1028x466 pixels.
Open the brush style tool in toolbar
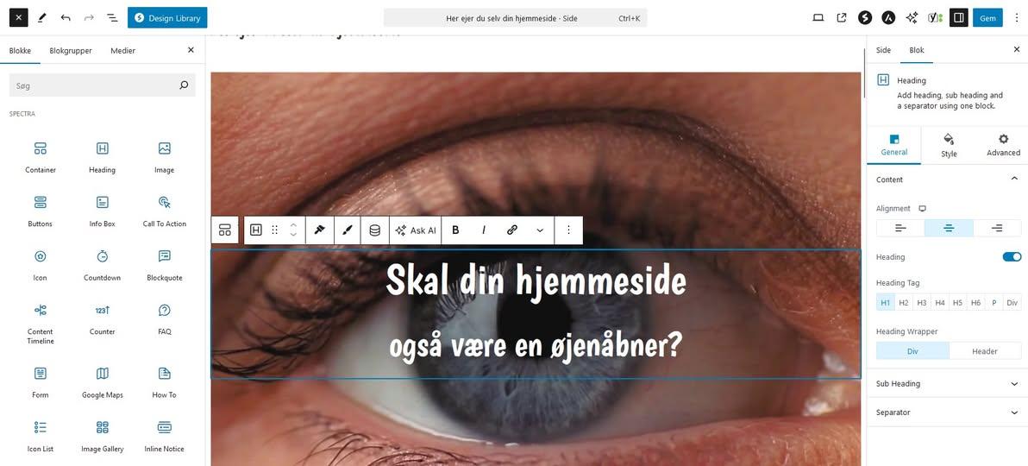pos(348,230)
